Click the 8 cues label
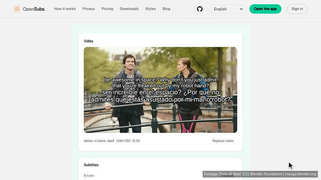The image size is (321, 180). coord(89,175)
